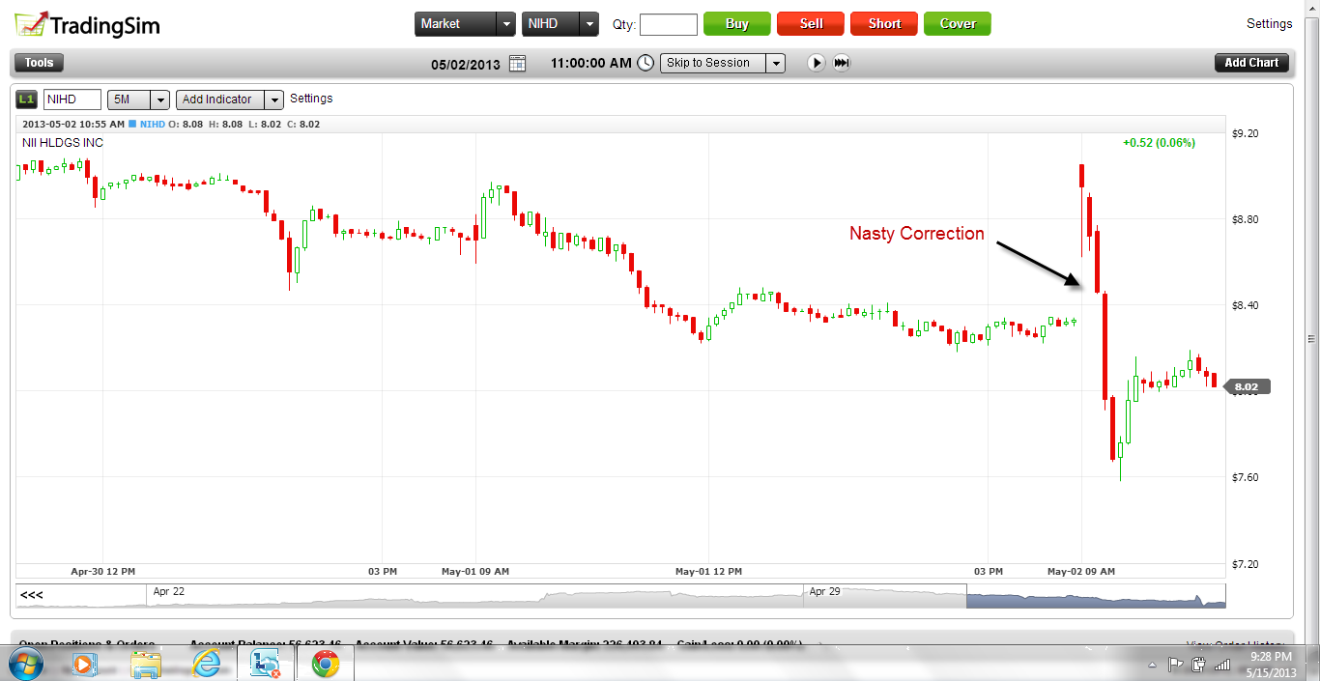The height and width of the screenshot is (681, 1320).
Task: Click the TradingSim logo
Action: click(86, 24)
